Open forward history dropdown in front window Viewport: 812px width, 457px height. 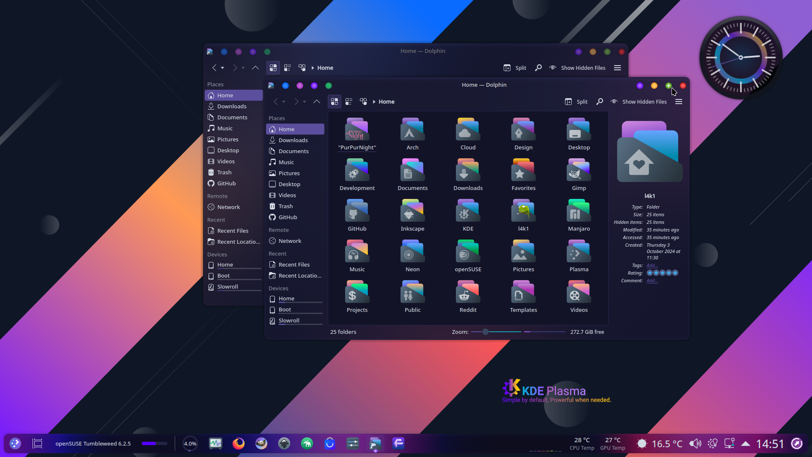tap(304, 102)
